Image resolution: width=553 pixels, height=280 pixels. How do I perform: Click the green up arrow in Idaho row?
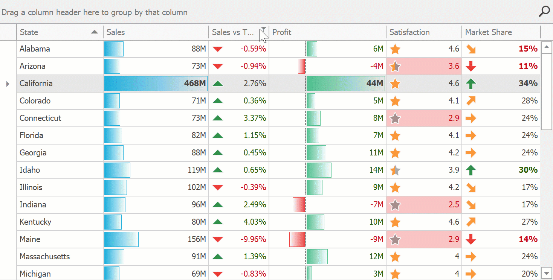pyautogui.click(x=471, y=170)
